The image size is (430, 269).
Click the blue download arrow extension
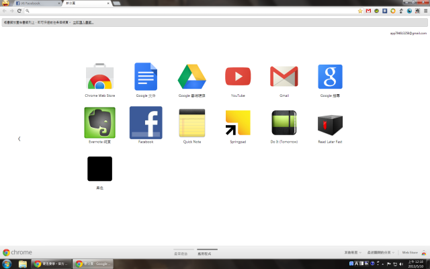coord(385,11)
